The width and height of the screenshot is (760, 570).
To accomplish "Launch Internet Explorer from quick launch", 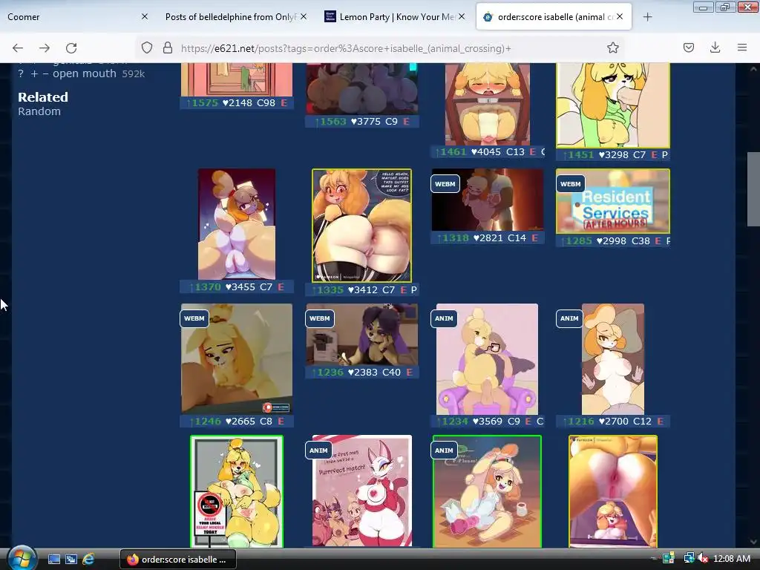I will coord(88,560).
